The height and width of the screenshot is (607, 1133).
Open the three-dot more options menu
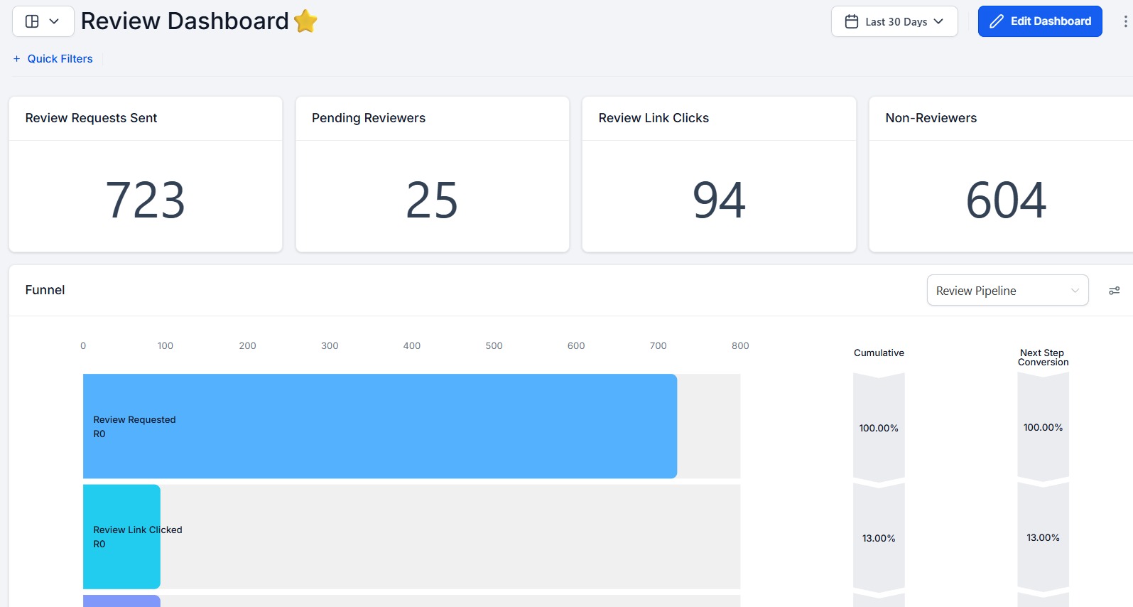(1125, 21)
